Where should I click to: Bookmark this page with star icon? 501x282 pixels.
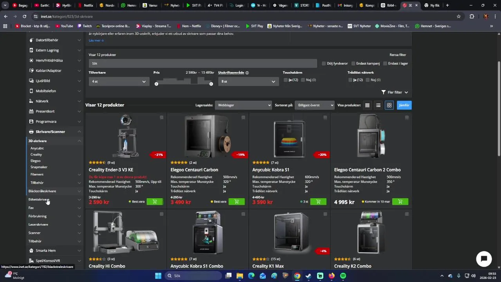(x=459, y=16)
